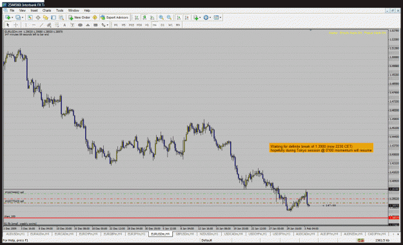Screen dimensions: 403x245
Task: Select the horizontal line drawing tool
Action: (34, 25)
